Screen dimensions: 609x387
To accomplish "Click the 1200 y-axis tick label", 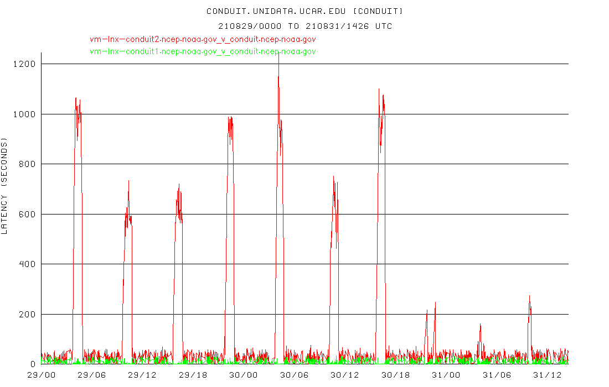I will pos(24,64).
